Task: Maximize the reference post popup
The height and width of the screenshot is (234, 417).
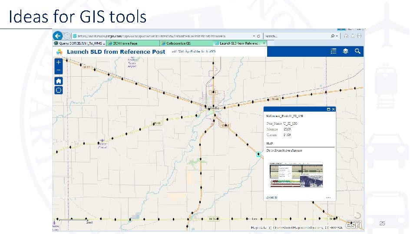Action: tap(328, 109)
